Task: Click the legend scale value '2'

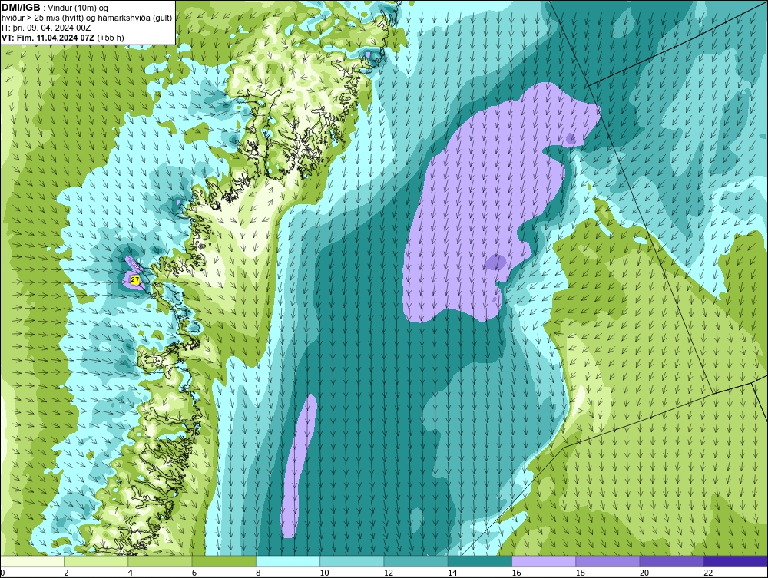Action: pyautogui.click(x=66, y=573)
